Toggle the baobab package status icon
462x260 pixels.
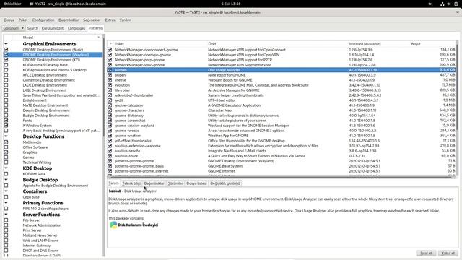coord(110,70)
